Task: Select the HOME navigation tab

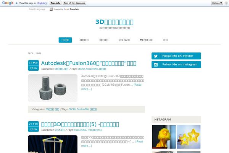Action: point(65,40)
